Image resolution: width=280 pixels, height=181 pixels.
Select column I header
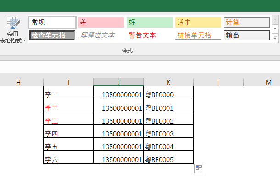click(x=68, y=82)
